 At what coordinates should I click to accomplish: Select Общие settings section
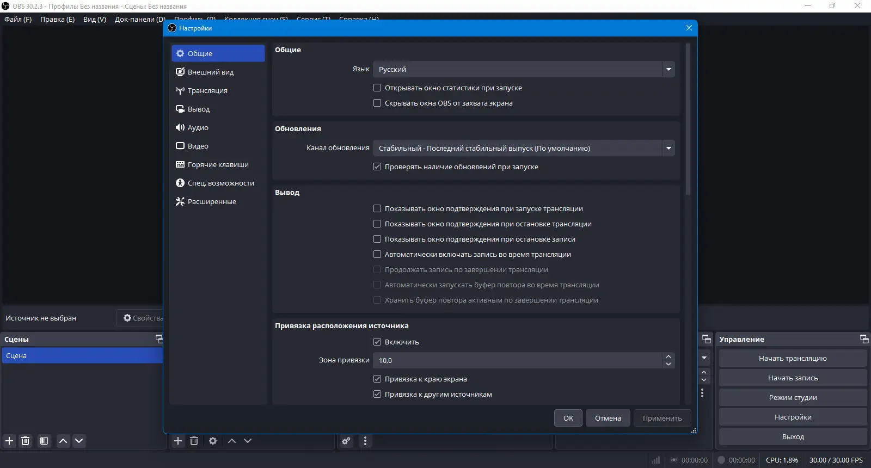[218, 53]
